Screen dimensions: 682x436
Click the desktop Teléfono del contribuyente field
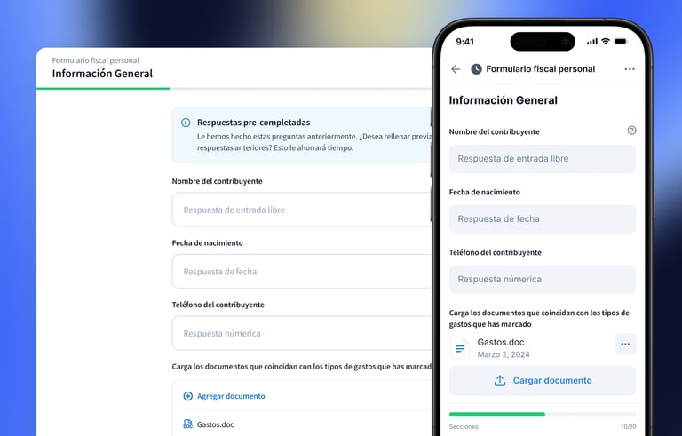302,333
